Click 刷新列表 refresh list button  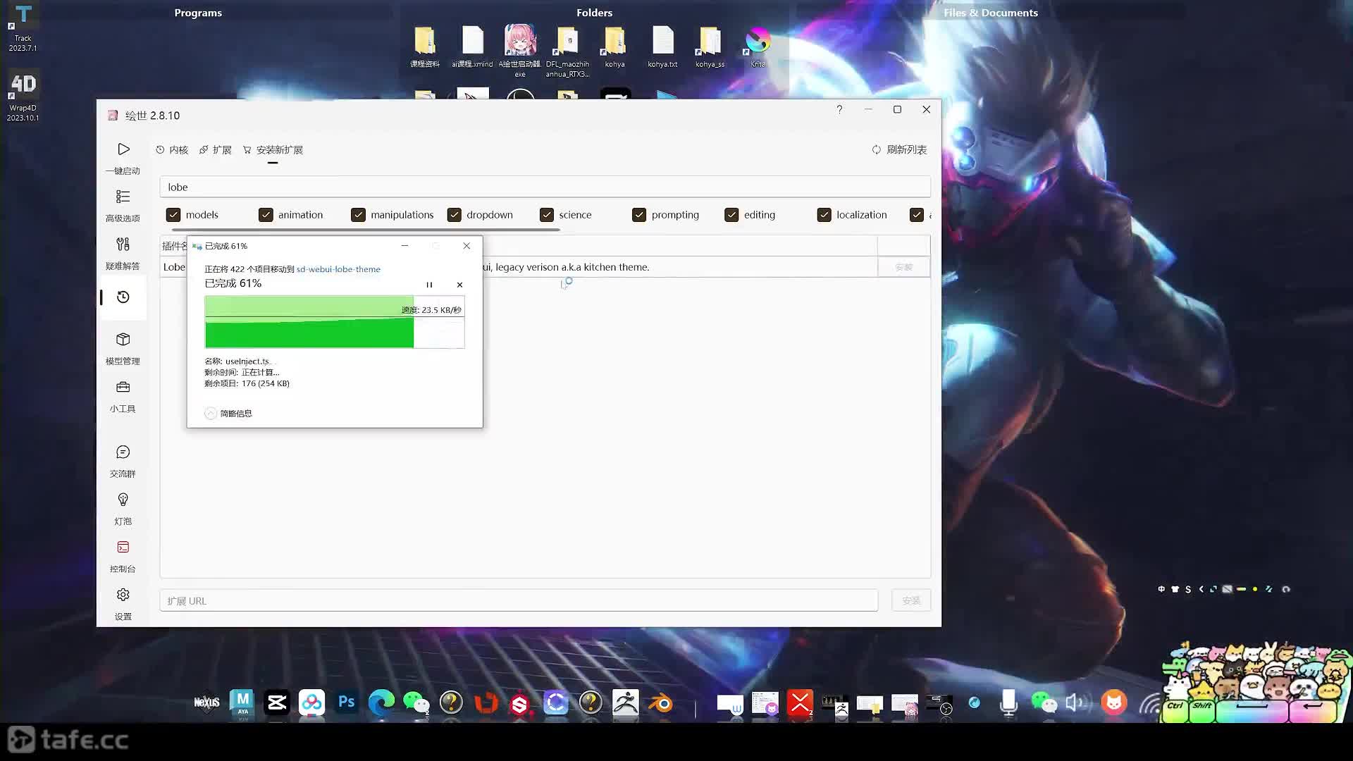(x=899, y=149)
